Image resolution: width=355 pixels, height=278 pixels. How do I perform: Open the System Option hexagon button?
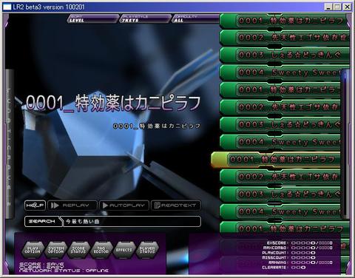tap(55, 250)
